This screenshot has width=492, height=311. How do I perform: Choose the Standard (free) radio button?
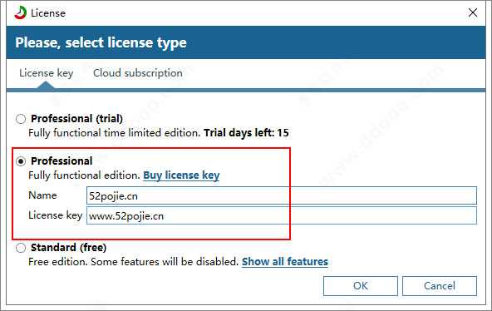pos(21,248)
